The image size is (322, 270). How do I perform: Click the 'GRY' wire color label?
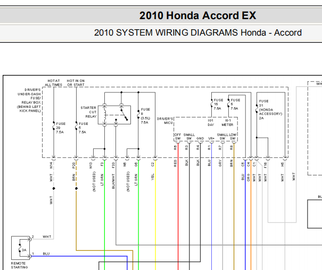(220, 163)
